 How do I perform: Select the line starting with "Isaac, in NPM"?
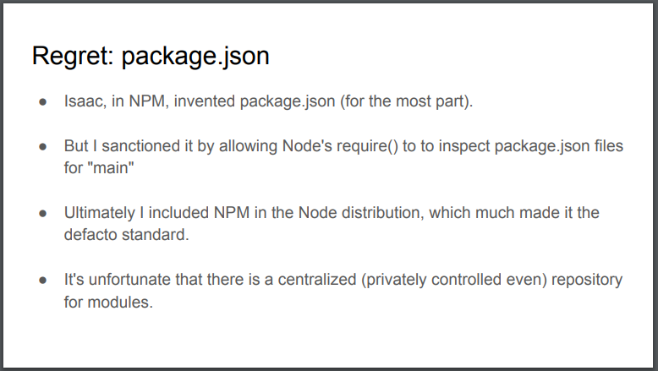(x=269, y=101)
